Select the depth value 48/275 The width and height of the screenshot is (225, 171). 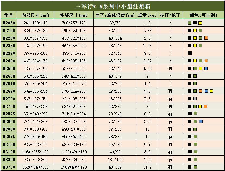click(115, 106)
